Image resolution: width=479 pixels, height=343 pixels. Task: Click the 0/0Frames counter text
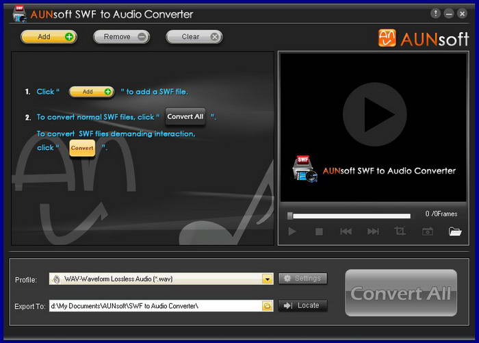(441, 214)
